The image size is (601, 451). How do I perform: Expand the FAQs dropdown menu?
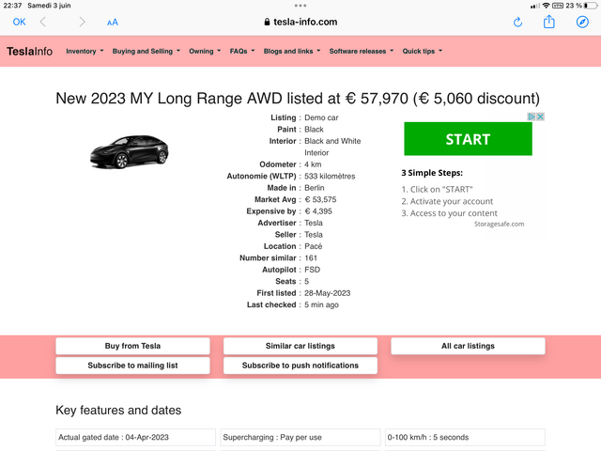[242, 51]
